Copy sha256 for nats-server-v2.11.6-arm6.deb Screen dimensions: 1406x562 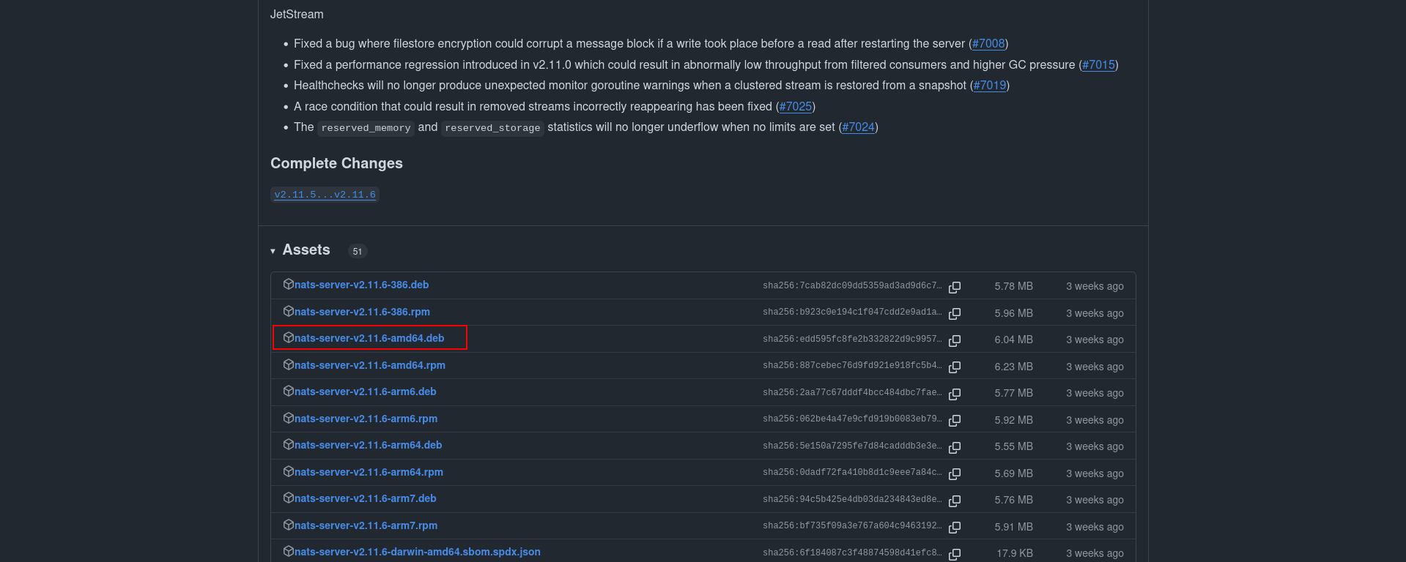[955, 394]
